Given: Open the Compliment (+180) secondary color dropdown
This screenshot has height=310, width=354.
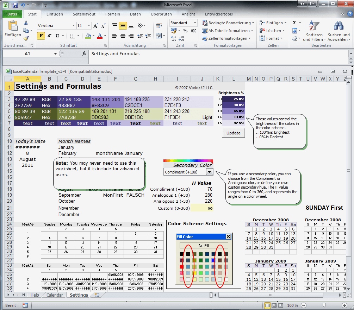Looking at the screenshot, I should click(x=210, y=172).
